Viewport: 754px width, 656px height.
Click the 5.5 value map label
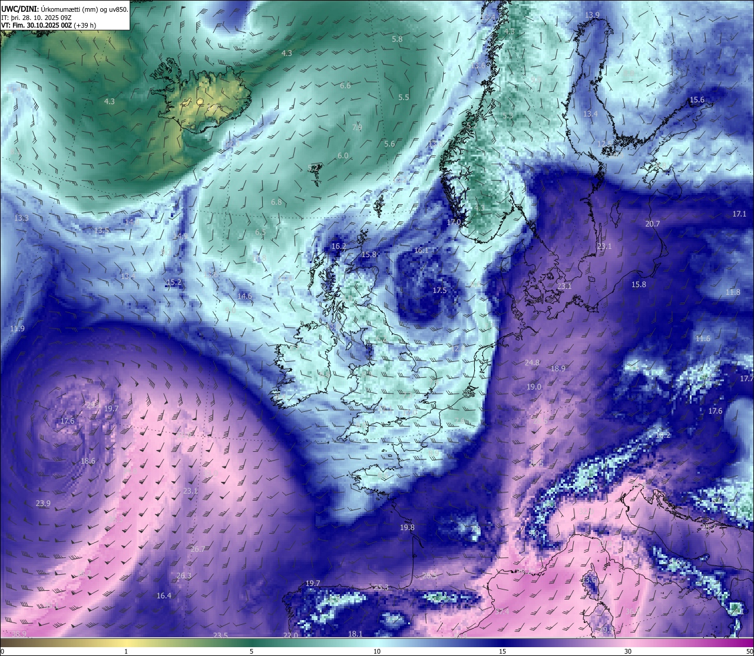[404, 98]
